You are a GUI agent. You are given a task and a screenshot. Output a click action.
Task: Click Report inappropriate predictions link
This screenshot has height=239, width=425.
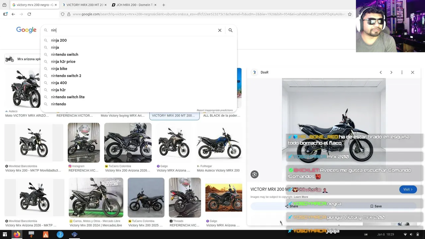(x=214, y=110)
